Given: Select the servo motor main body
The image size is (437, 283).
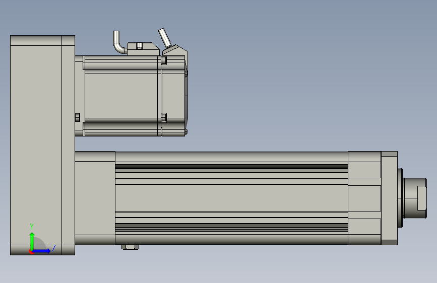Looking at the screenshot, I should click(122, 96).
